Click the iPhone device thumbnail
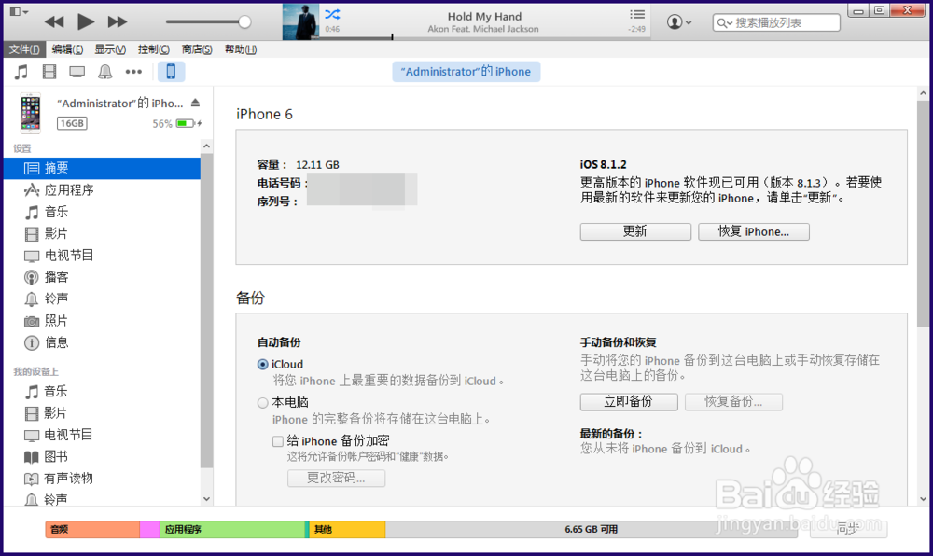This screenshot has height=556, width=933. [31, 112]
